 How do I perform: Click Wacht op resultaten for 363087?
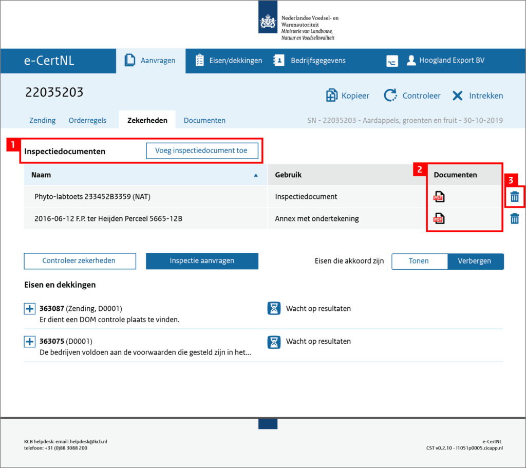point(318,309)
